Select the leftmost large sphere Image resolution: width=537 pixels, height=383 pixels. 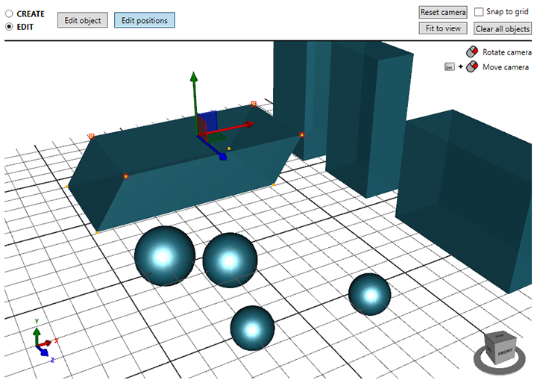coord(165,256)
